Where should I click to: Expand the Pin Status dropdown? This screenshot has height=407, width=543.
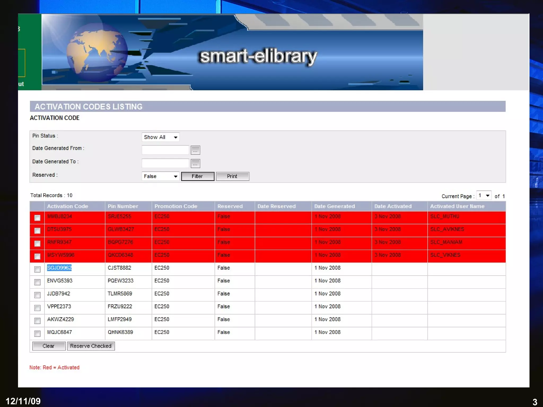click(x=160, y=137)
